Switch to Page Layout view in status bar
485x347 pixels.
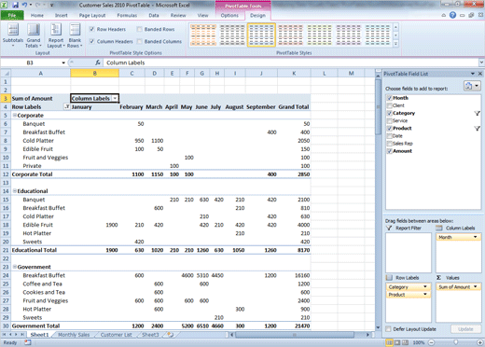tap(397, 342)
